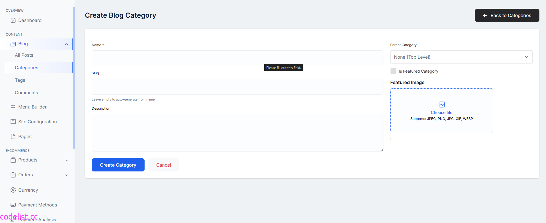546x223 pixels.
Task: Open Currency menu item
Action: pos(28,190)
